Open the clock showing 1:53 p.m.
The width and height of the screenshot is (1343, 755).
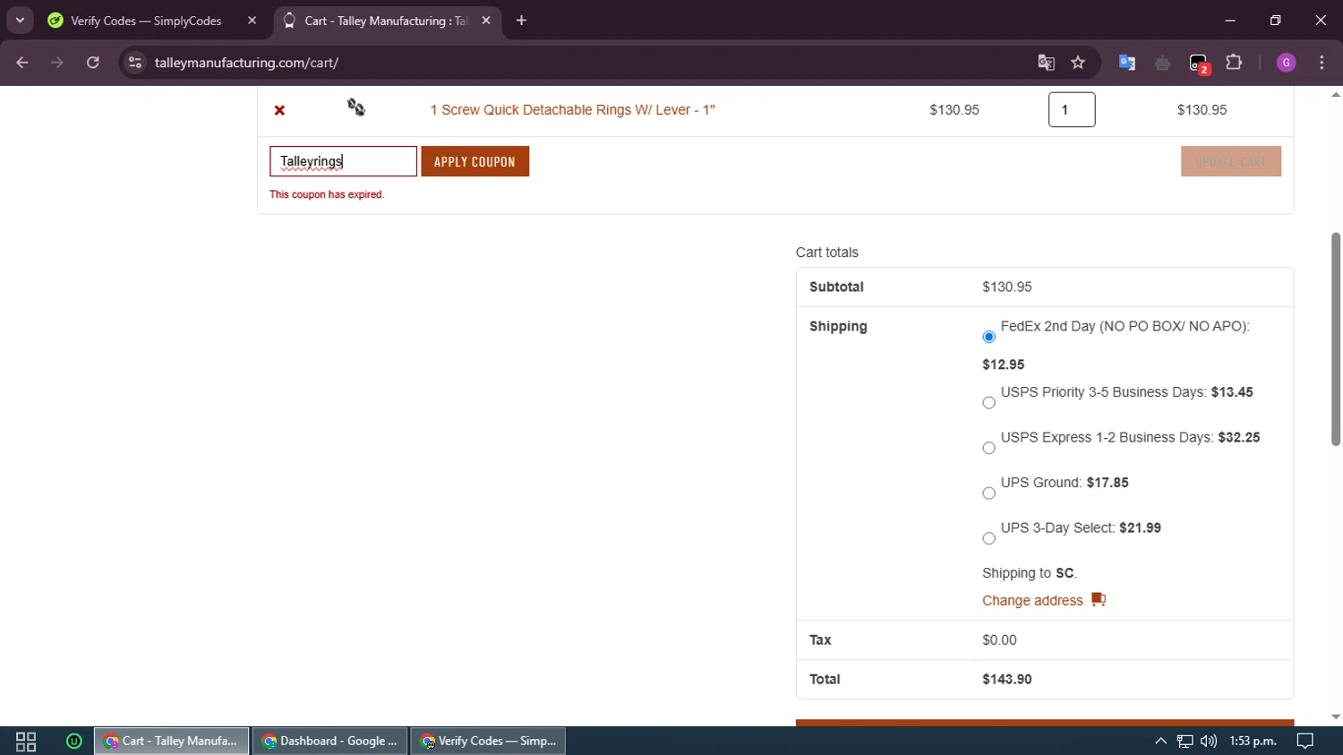(1253, 741)
